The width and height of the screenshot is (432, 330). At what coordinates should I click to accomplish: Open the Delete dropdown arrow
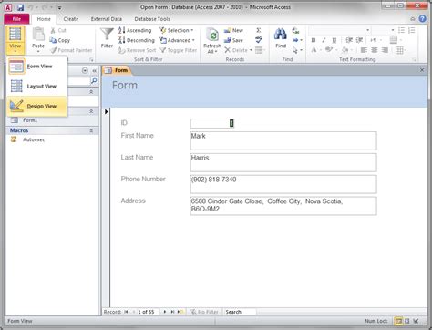coord(251,50)
